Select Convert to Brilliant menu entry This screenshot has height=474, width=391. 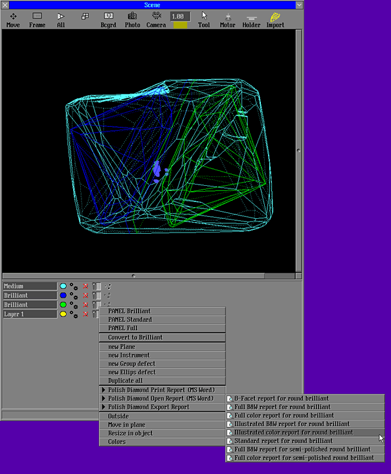[162, 337]
